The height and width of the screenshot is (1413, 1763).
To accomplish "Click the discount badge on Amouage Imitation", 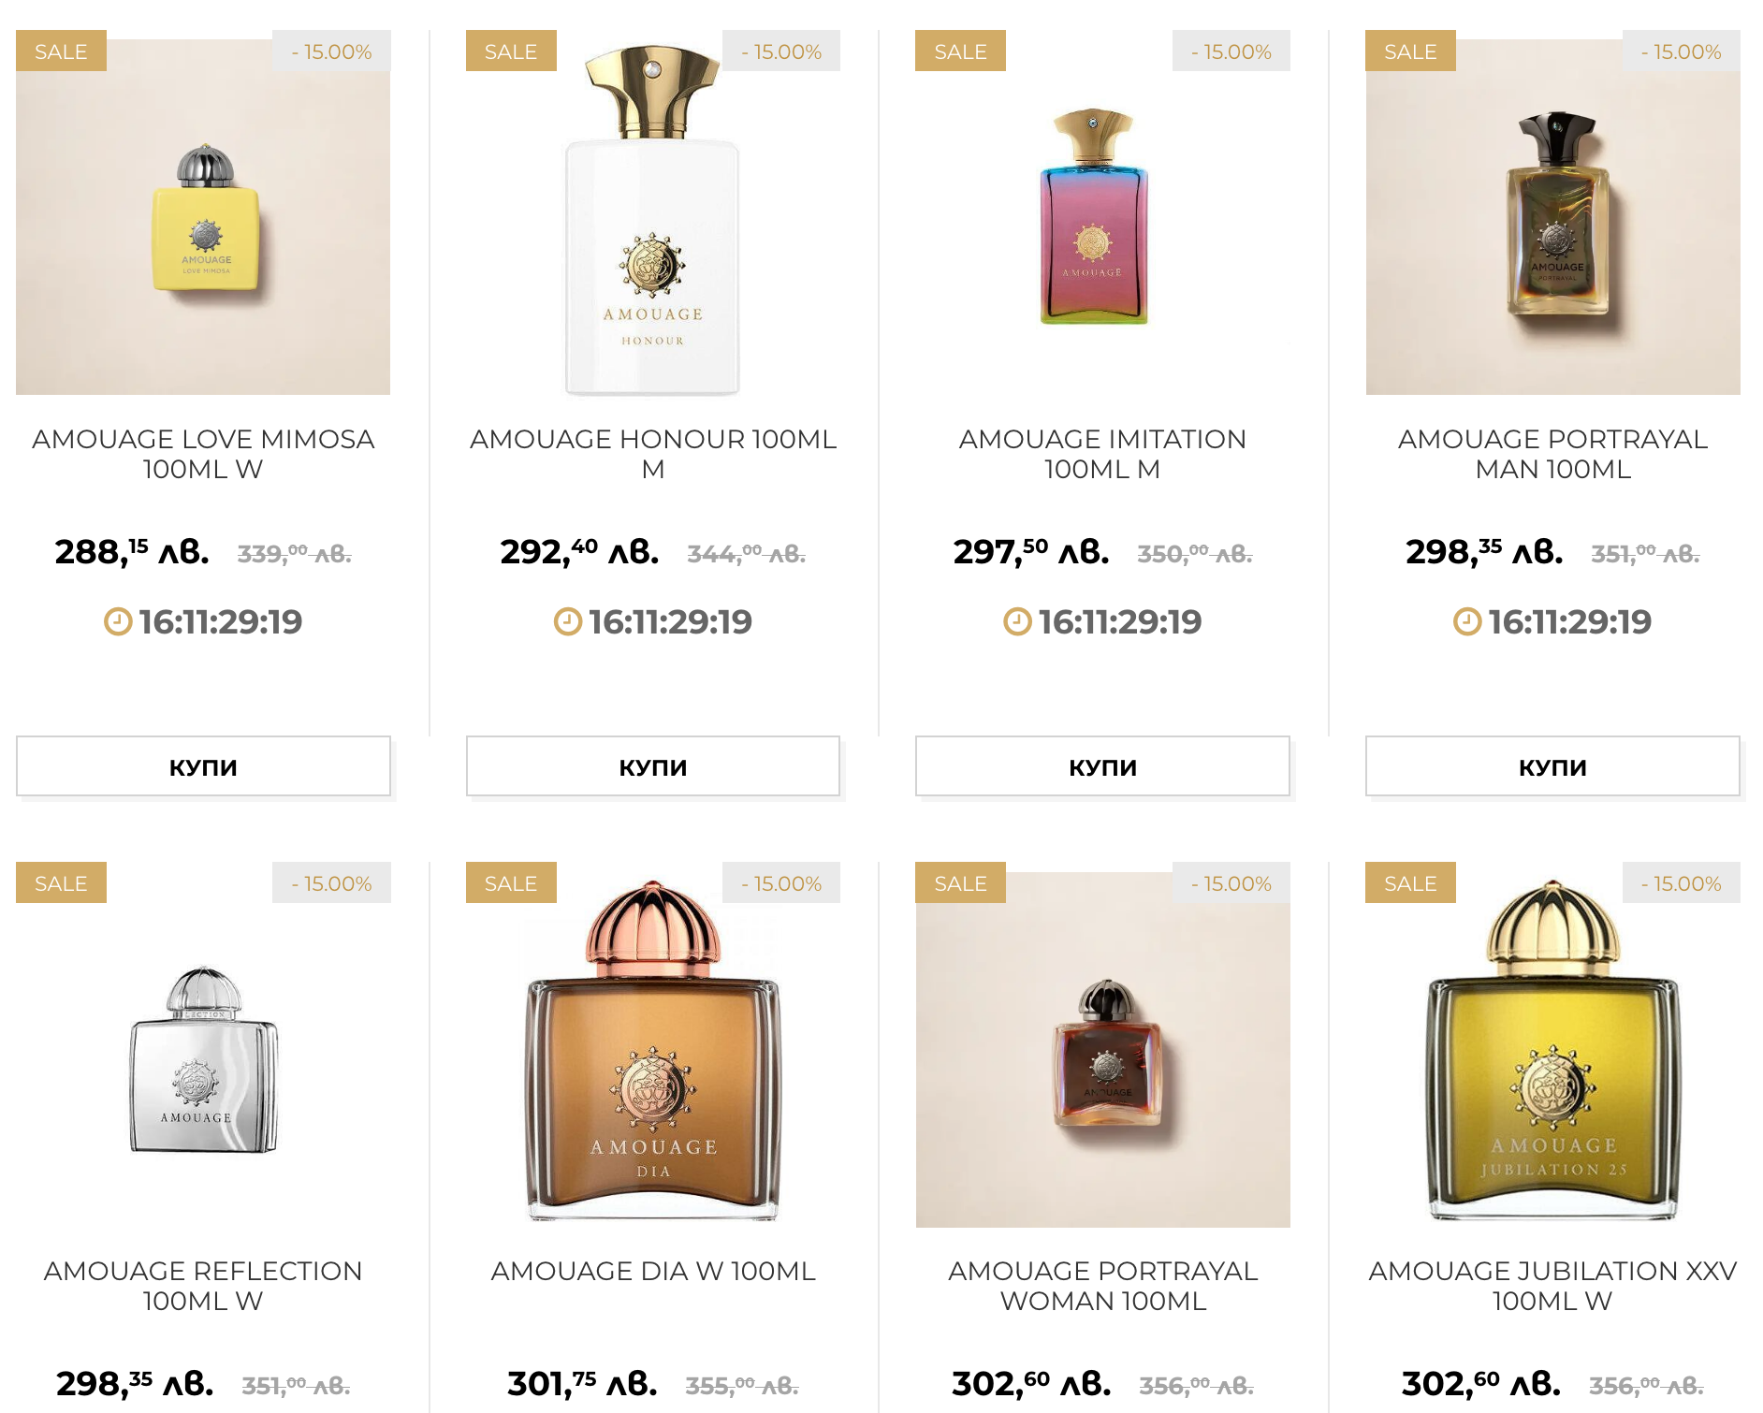I will coord(1231,51).
